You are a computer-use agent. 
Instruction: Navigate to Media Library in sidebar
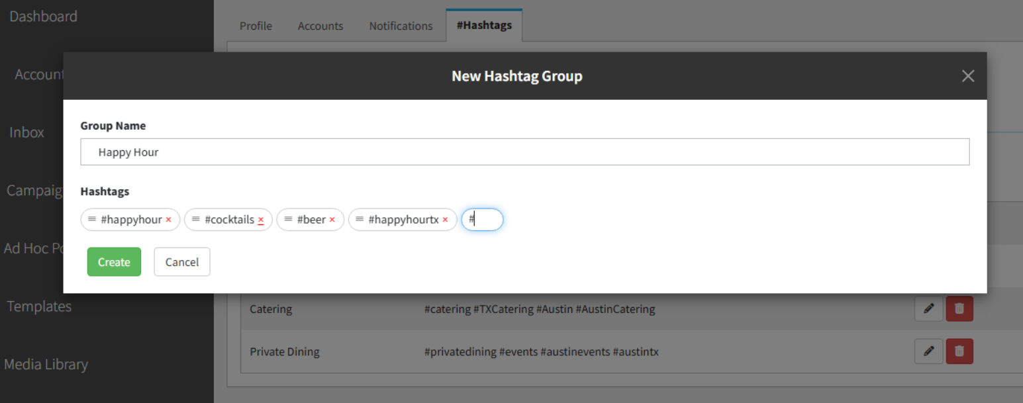click(46, 364)
